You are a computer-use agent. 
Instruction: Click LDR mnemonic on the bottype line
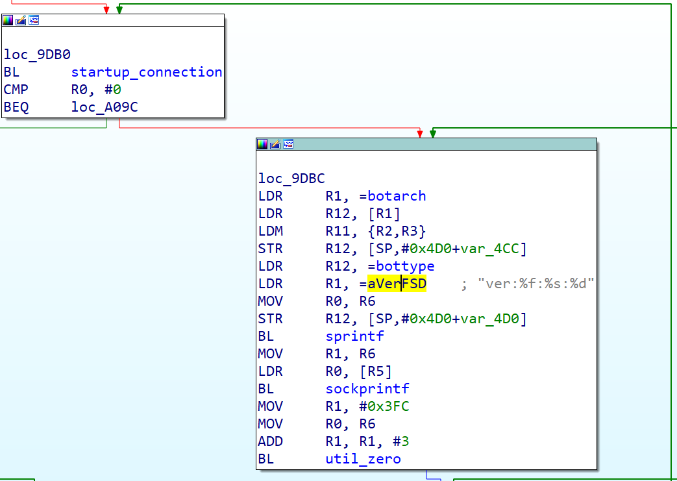[270, 266]
